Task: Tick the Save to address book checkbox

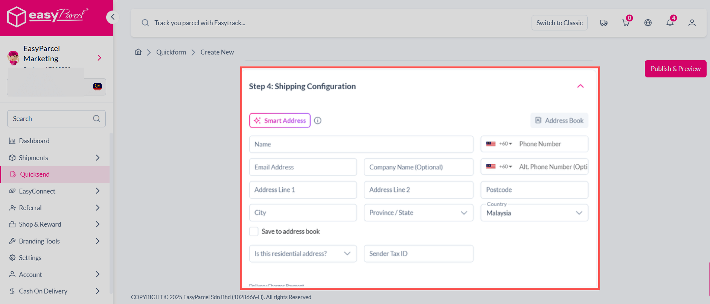Action: (x=254, y=231)
